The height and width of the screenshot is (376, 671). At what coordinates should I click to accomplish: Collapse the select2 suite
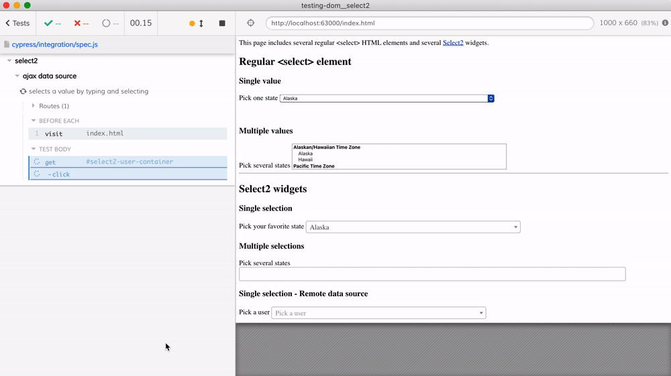9,61
